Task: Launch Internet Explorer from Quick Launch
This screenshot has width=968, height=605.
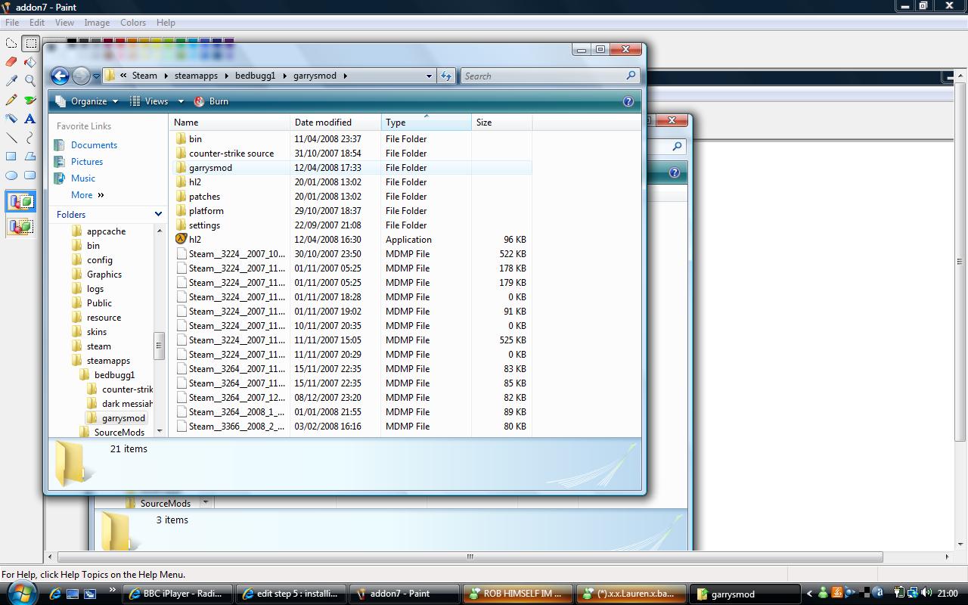Action: point(55,594)
